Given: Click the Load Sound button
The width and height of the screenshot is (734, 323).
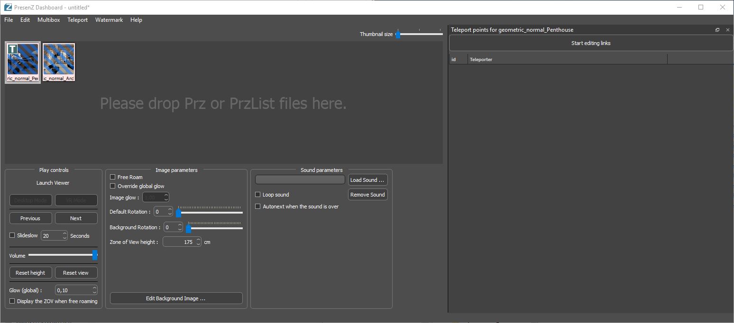Looking at the screenshot, I should coord(368,180).
